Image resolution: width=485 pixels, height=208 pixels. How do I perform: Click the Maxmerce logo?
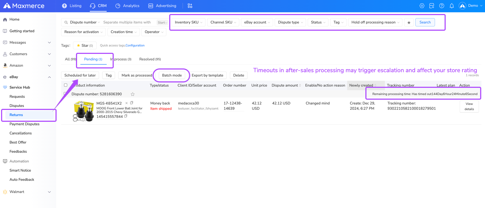click(x=24, y=6)
